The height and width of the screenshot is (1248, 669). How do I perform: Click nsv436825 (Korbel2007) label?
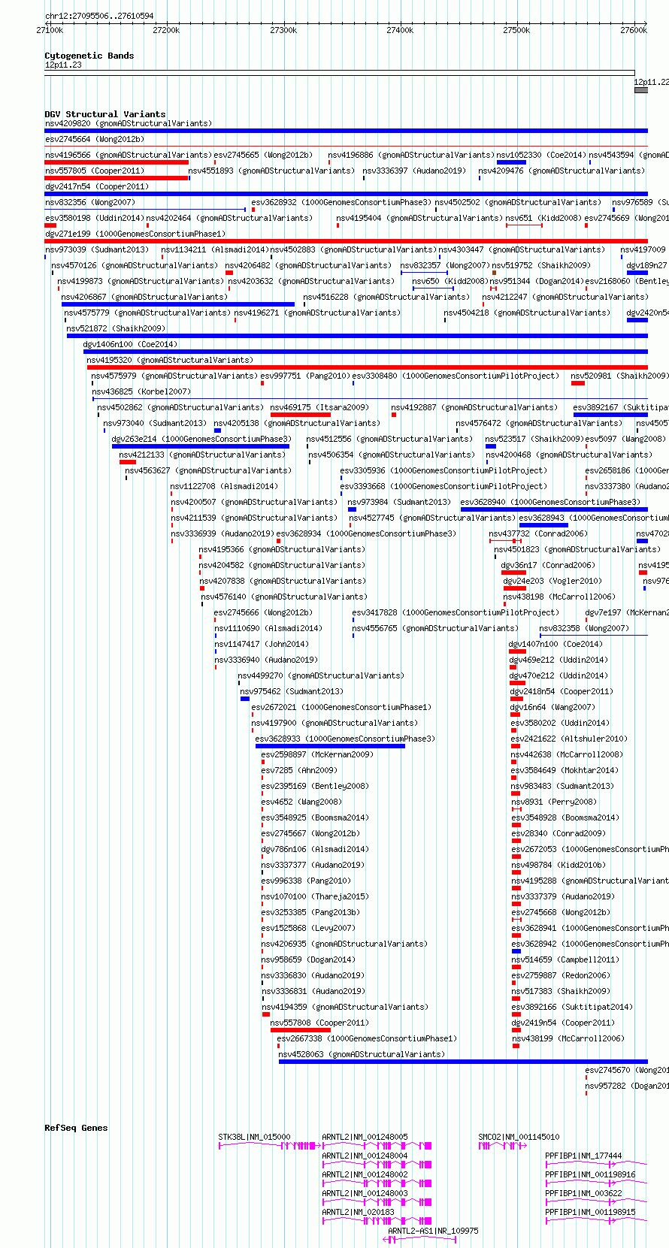coord(141,391)
